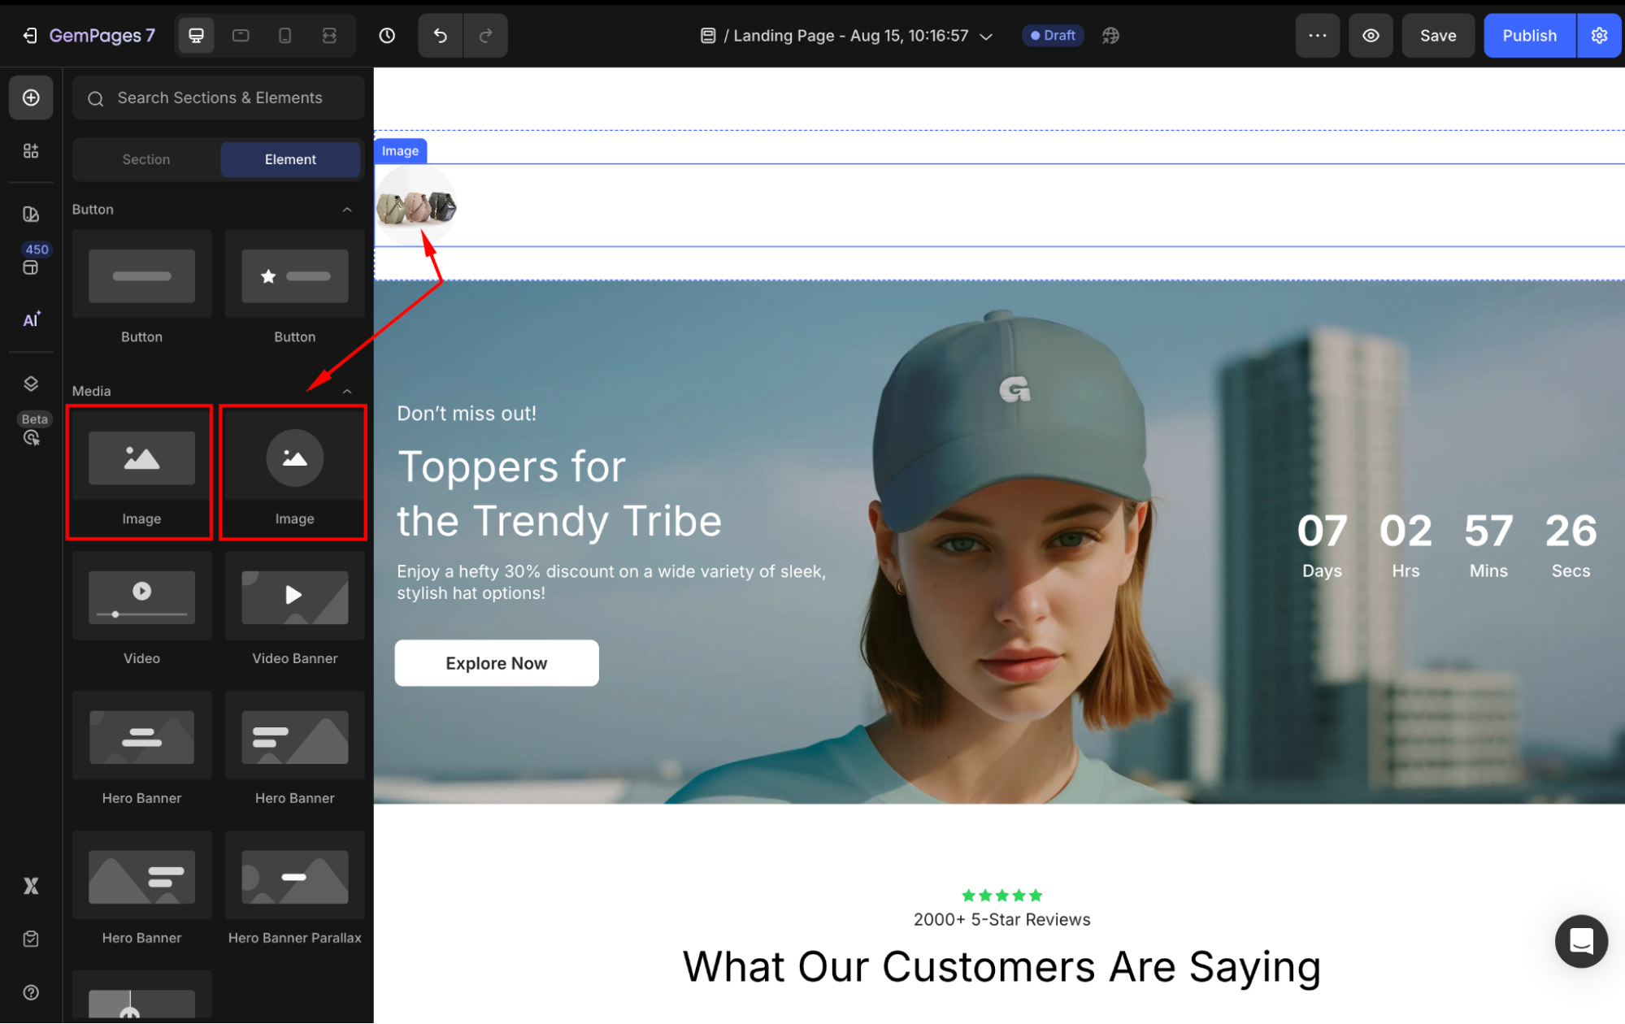Viewport: 1625px width, 1024px height.
Task: Open the layers sidebar icon
Action: 31,384
